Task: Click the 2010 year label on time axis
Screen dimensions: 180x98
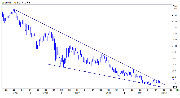Action: coord(108,93)
